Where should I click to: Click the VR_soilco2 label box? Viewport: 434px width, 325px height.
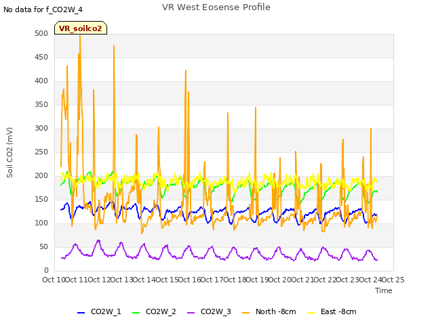(81, 28)
